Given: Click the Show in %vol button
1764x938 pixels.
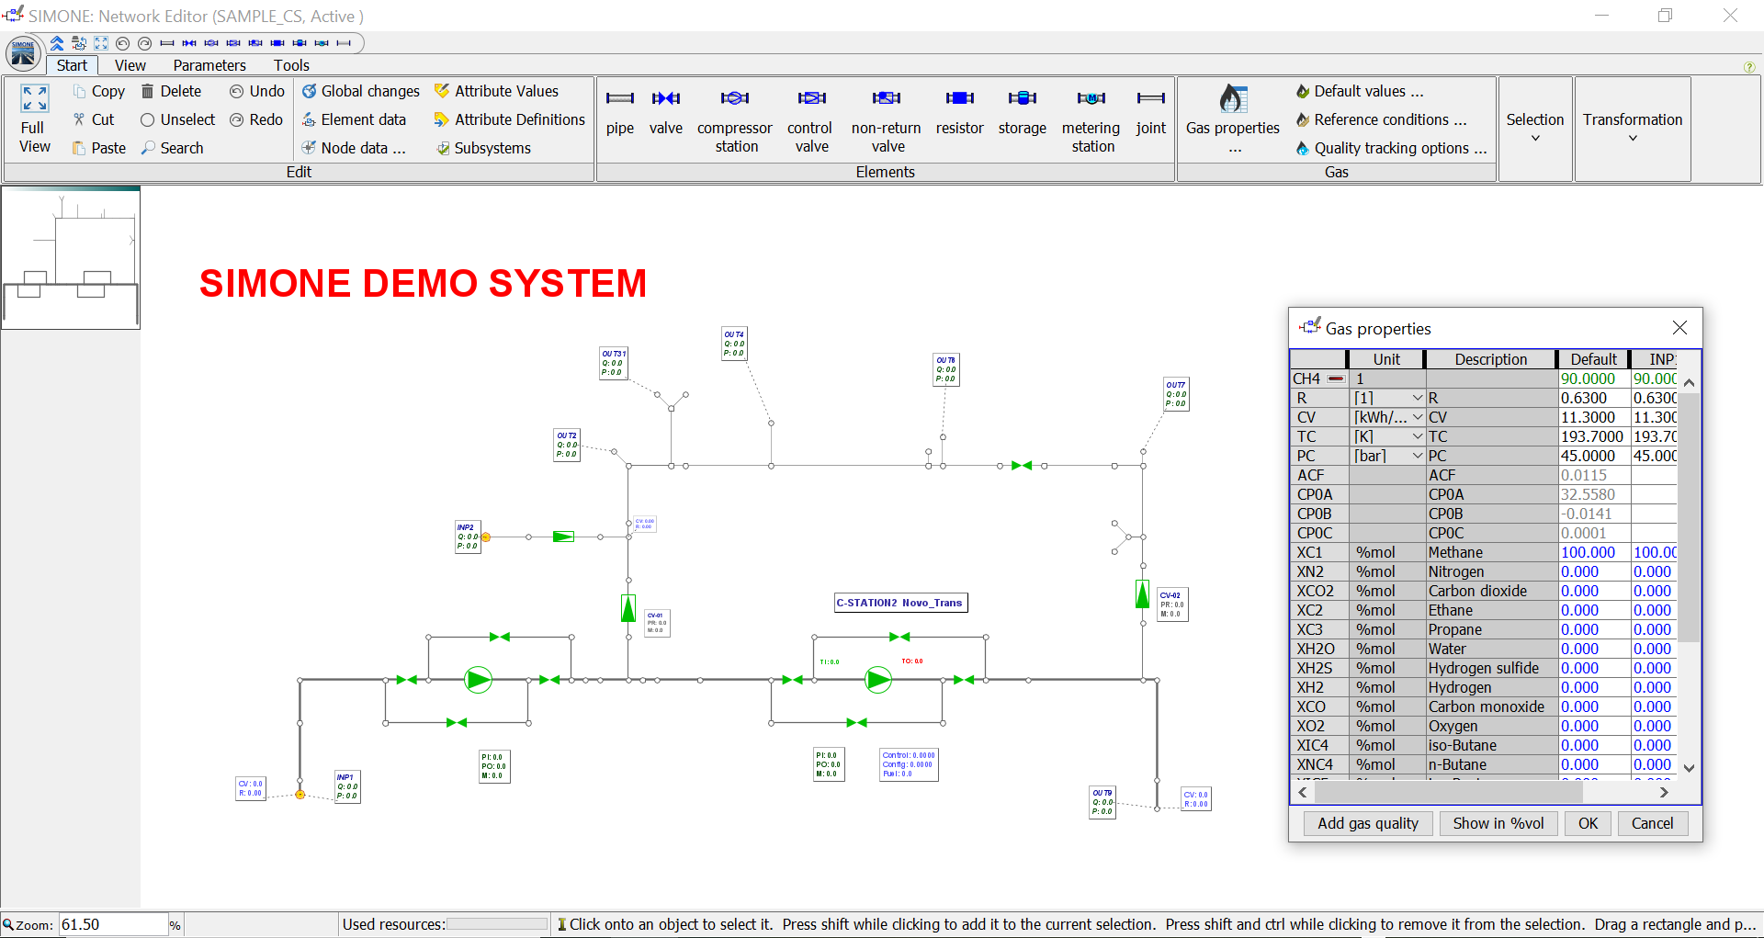Looking at the screenshot, I should click(1498, 823).
